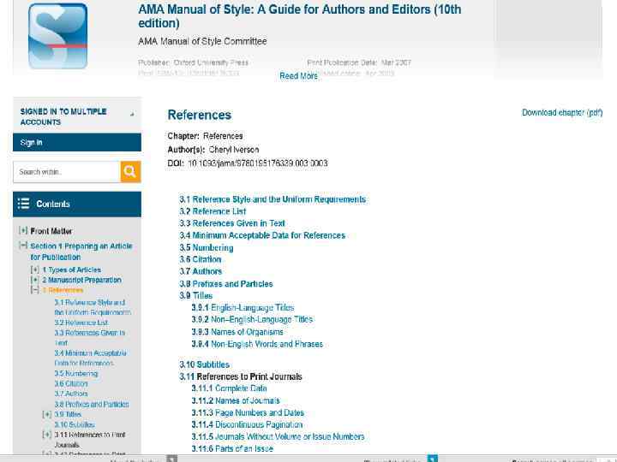The height and width of the screenshot is (462, 617).
Task: Click the blue S book logo
Action: coord(58,36)
